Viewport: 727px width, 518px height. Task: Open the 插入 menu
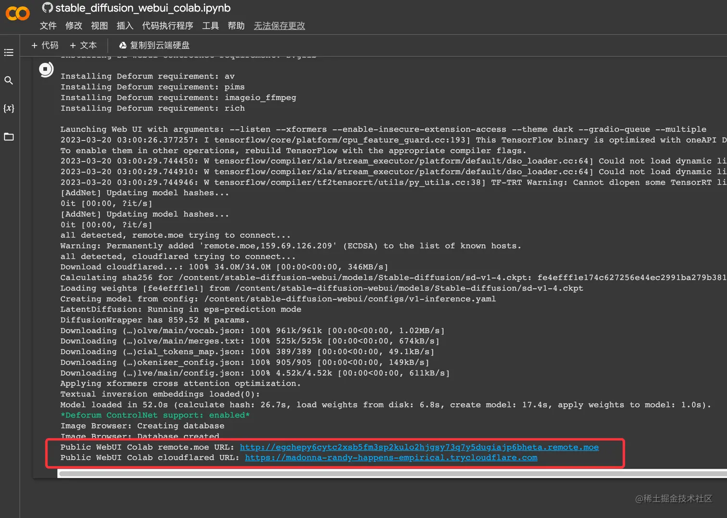click(x=125, y=26)
